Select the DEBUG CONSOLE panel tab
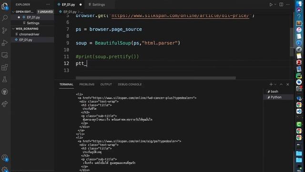Viewport: 305px width, 172px height. 130,85
